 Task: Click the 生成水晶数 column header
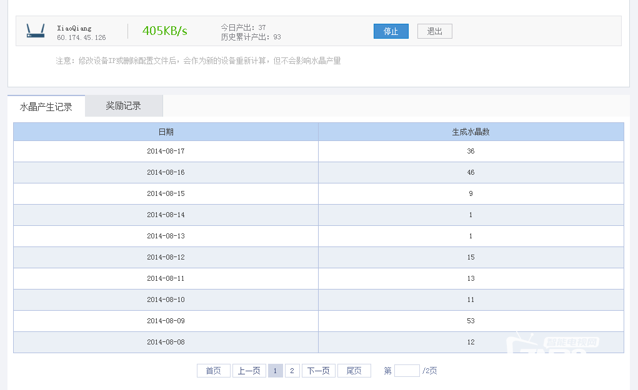(x=471, y=132)
